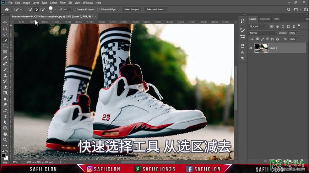Choose the Subtract from Selection mode
309x173 pixels.
pos(42,10)
